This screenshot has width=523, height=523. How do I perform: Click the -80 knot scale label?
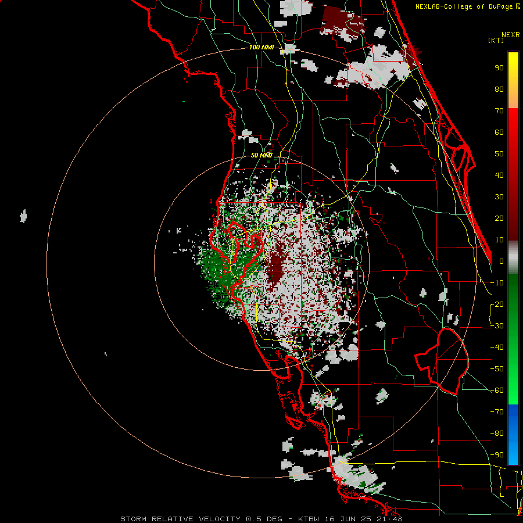coord(497,434)
